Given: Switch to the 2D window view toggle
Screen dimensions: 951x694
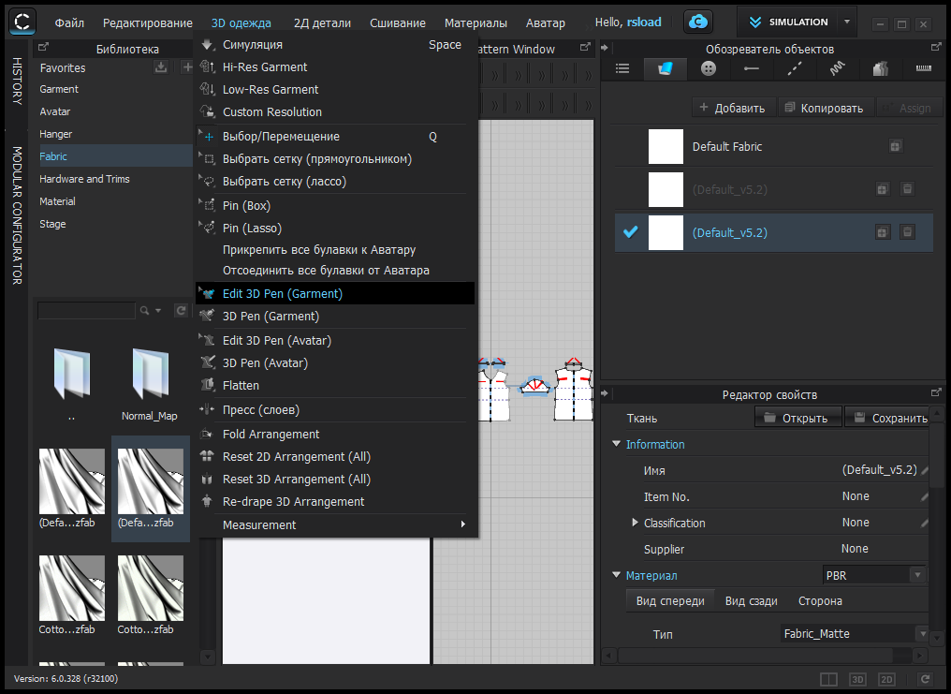Looking at the screenshot, I should click(886, 679).
